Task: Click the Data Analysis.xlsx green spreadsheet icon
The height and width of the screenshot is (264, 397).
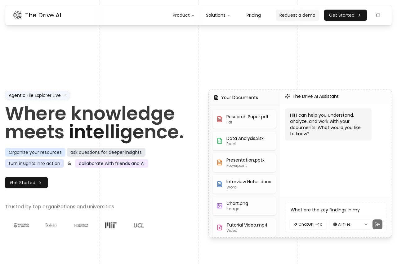Action: 220,141
